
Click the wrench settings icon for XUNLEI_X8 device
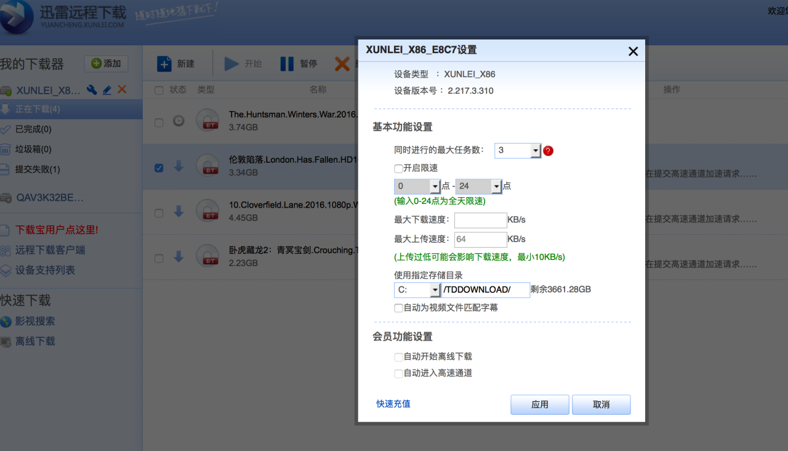92,90
